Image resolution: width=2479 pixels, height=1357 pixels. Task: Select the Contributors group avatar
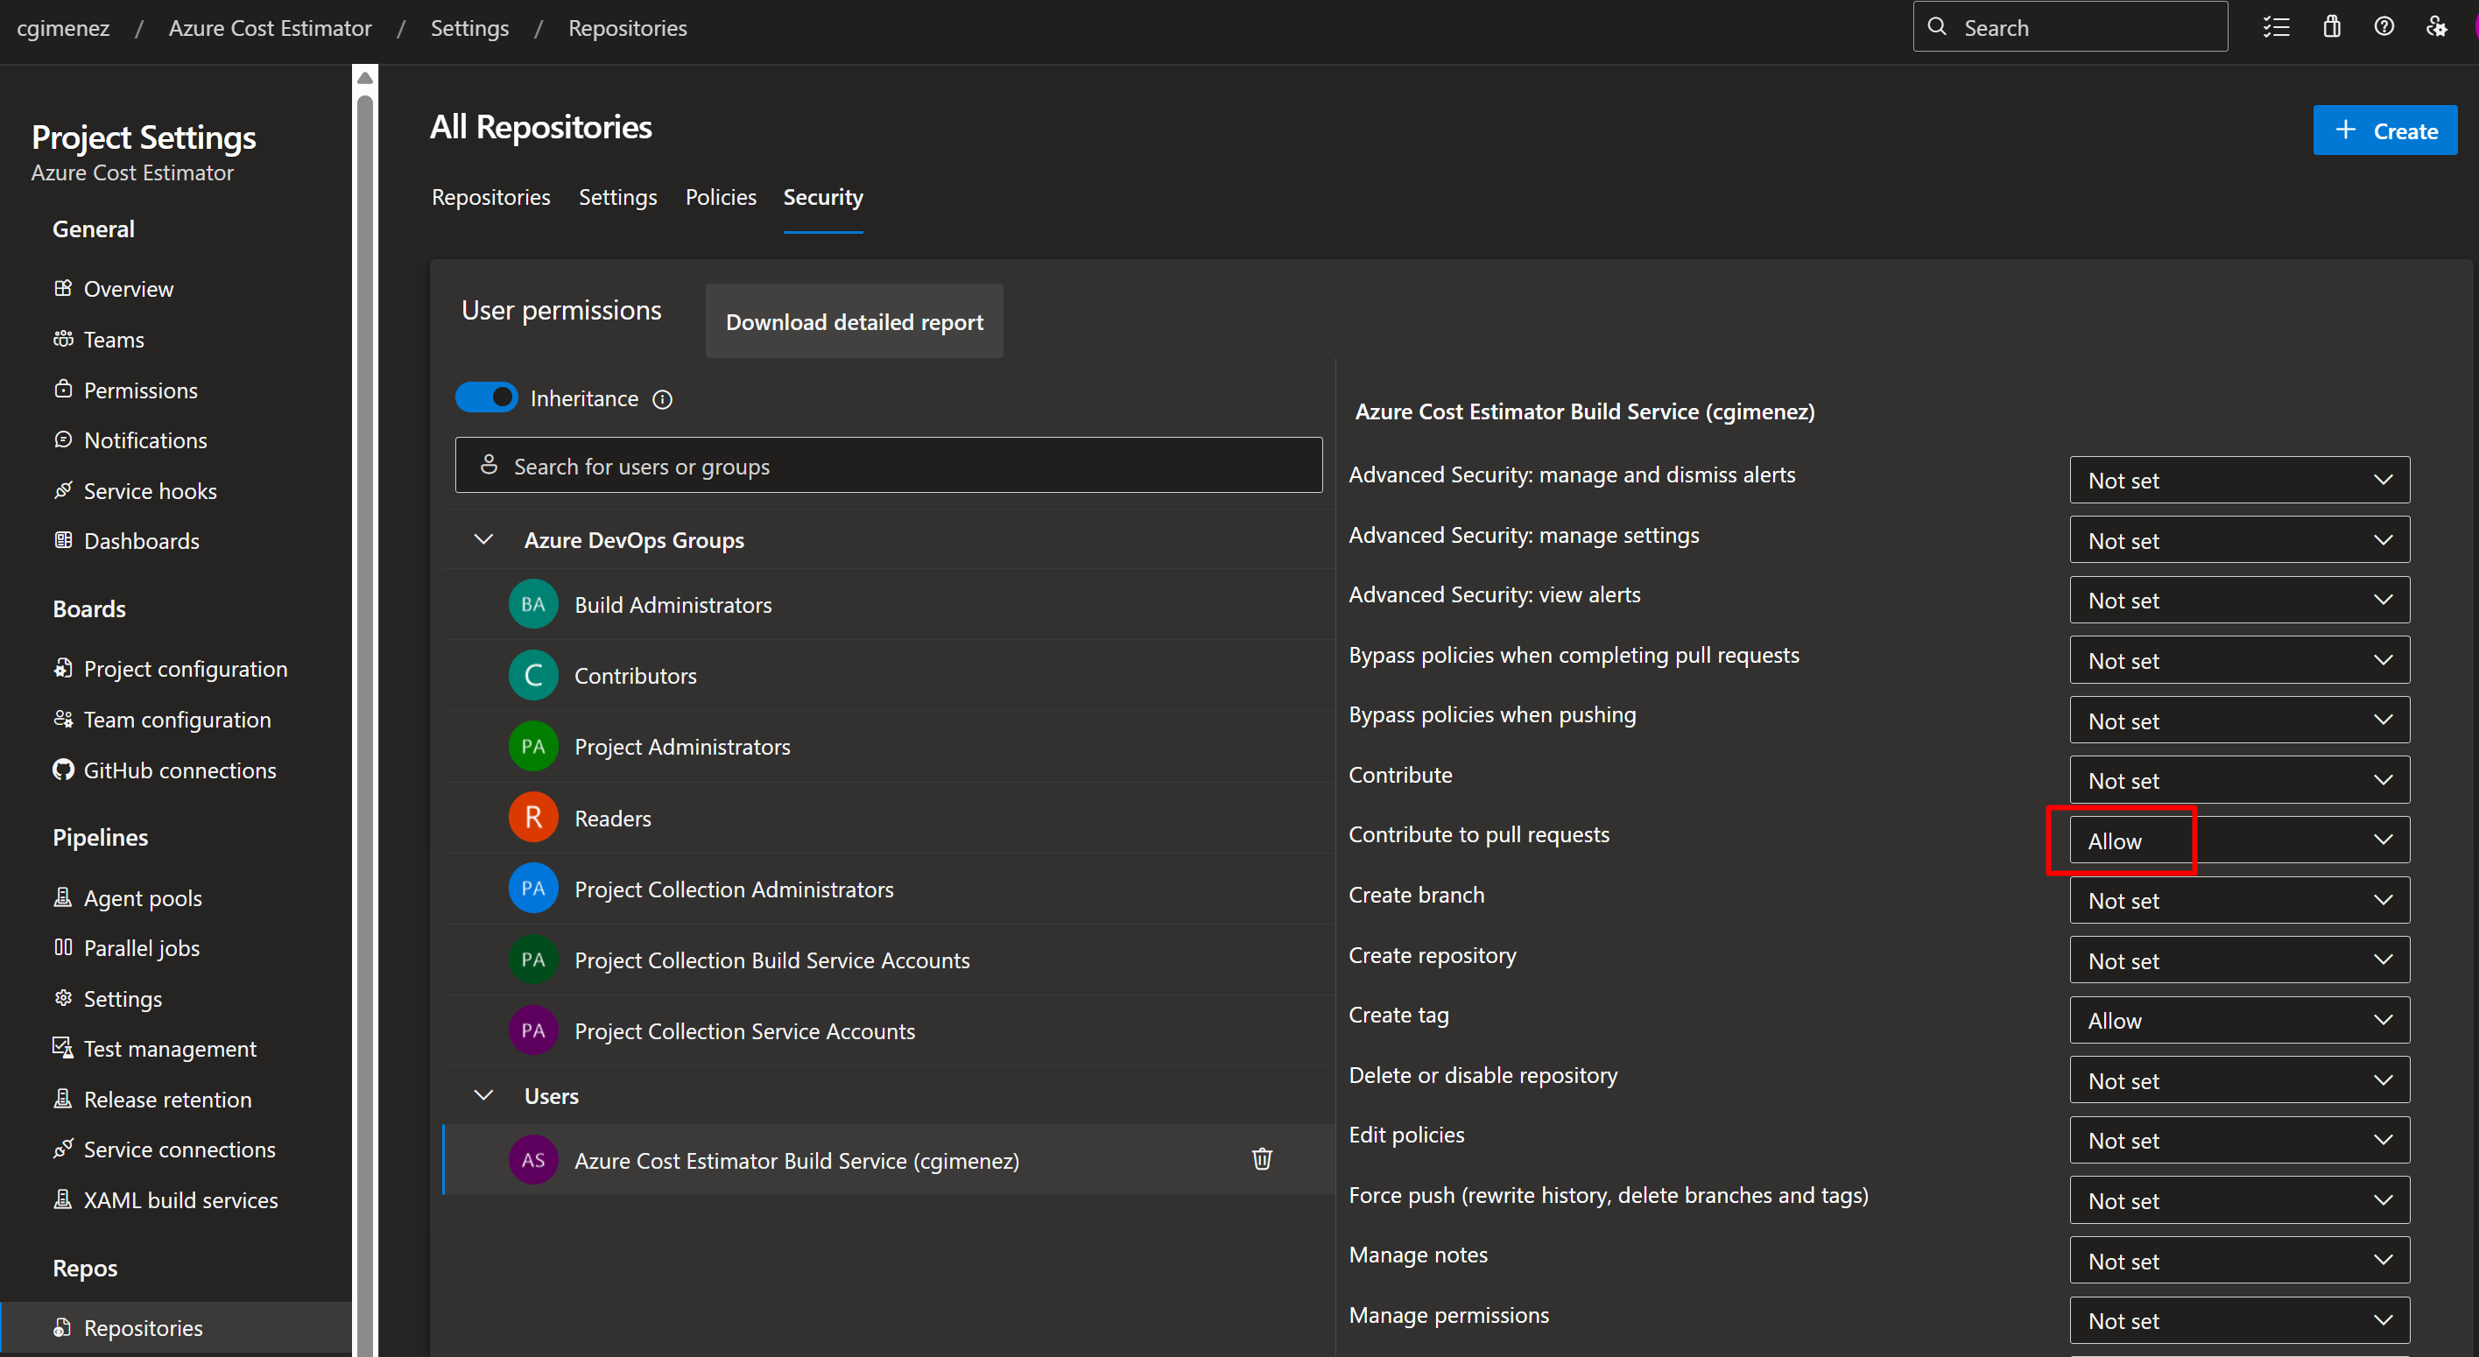point(533,676)
